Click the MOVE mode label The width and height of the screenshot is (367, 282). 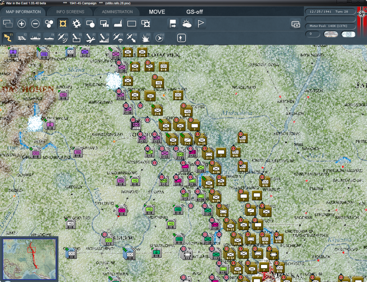157,12
